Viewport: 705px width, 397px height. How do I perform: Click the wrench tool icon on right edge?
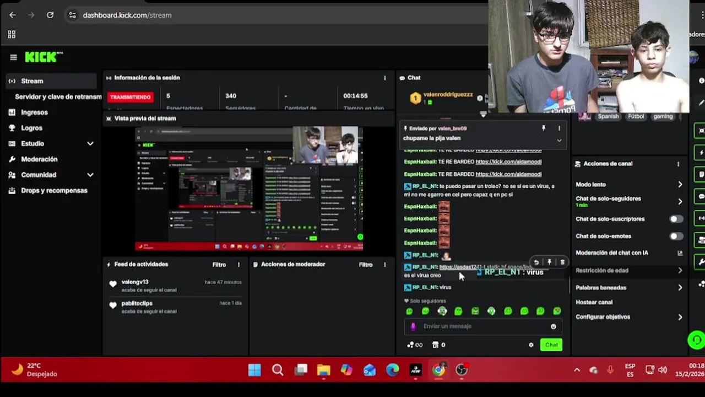(x=701, y=261)
